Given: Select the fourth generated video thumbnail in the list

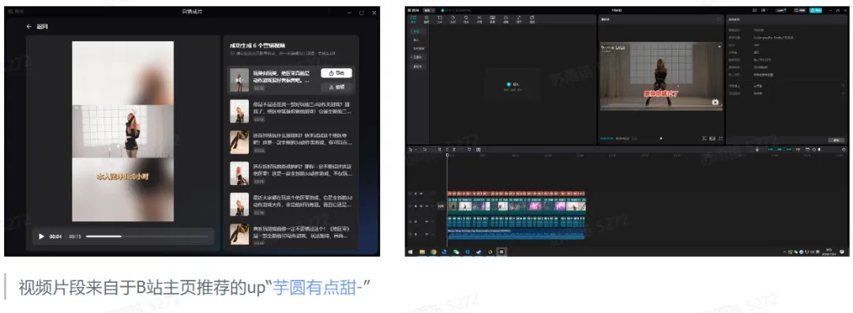Looking at the screenshot, I should [239, 173].
